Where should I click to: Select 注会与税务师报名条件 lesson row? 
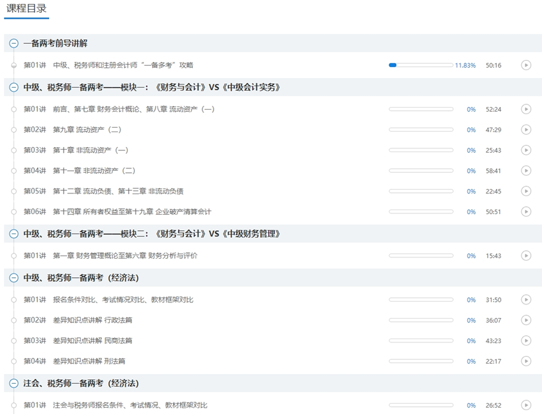[130, 405]
